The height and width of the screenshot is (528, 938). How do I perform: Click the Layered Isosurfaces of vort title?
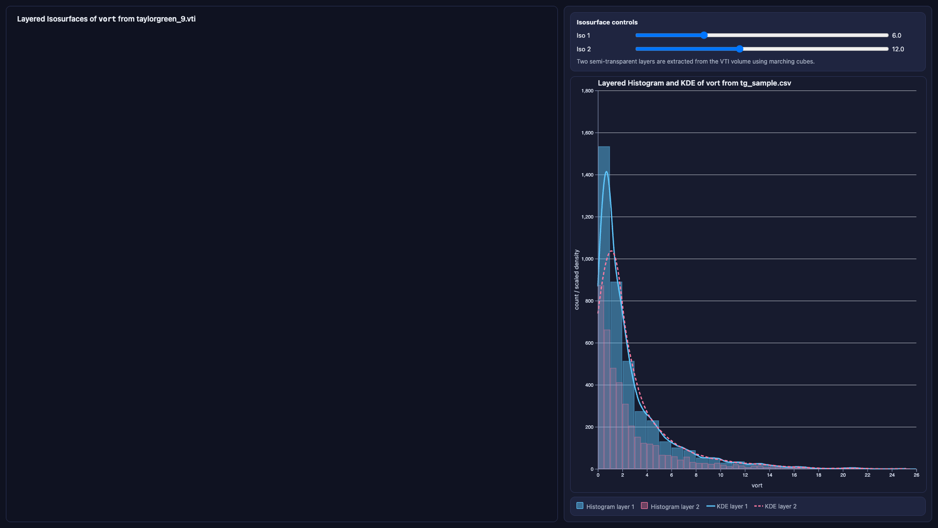point(106,19)
